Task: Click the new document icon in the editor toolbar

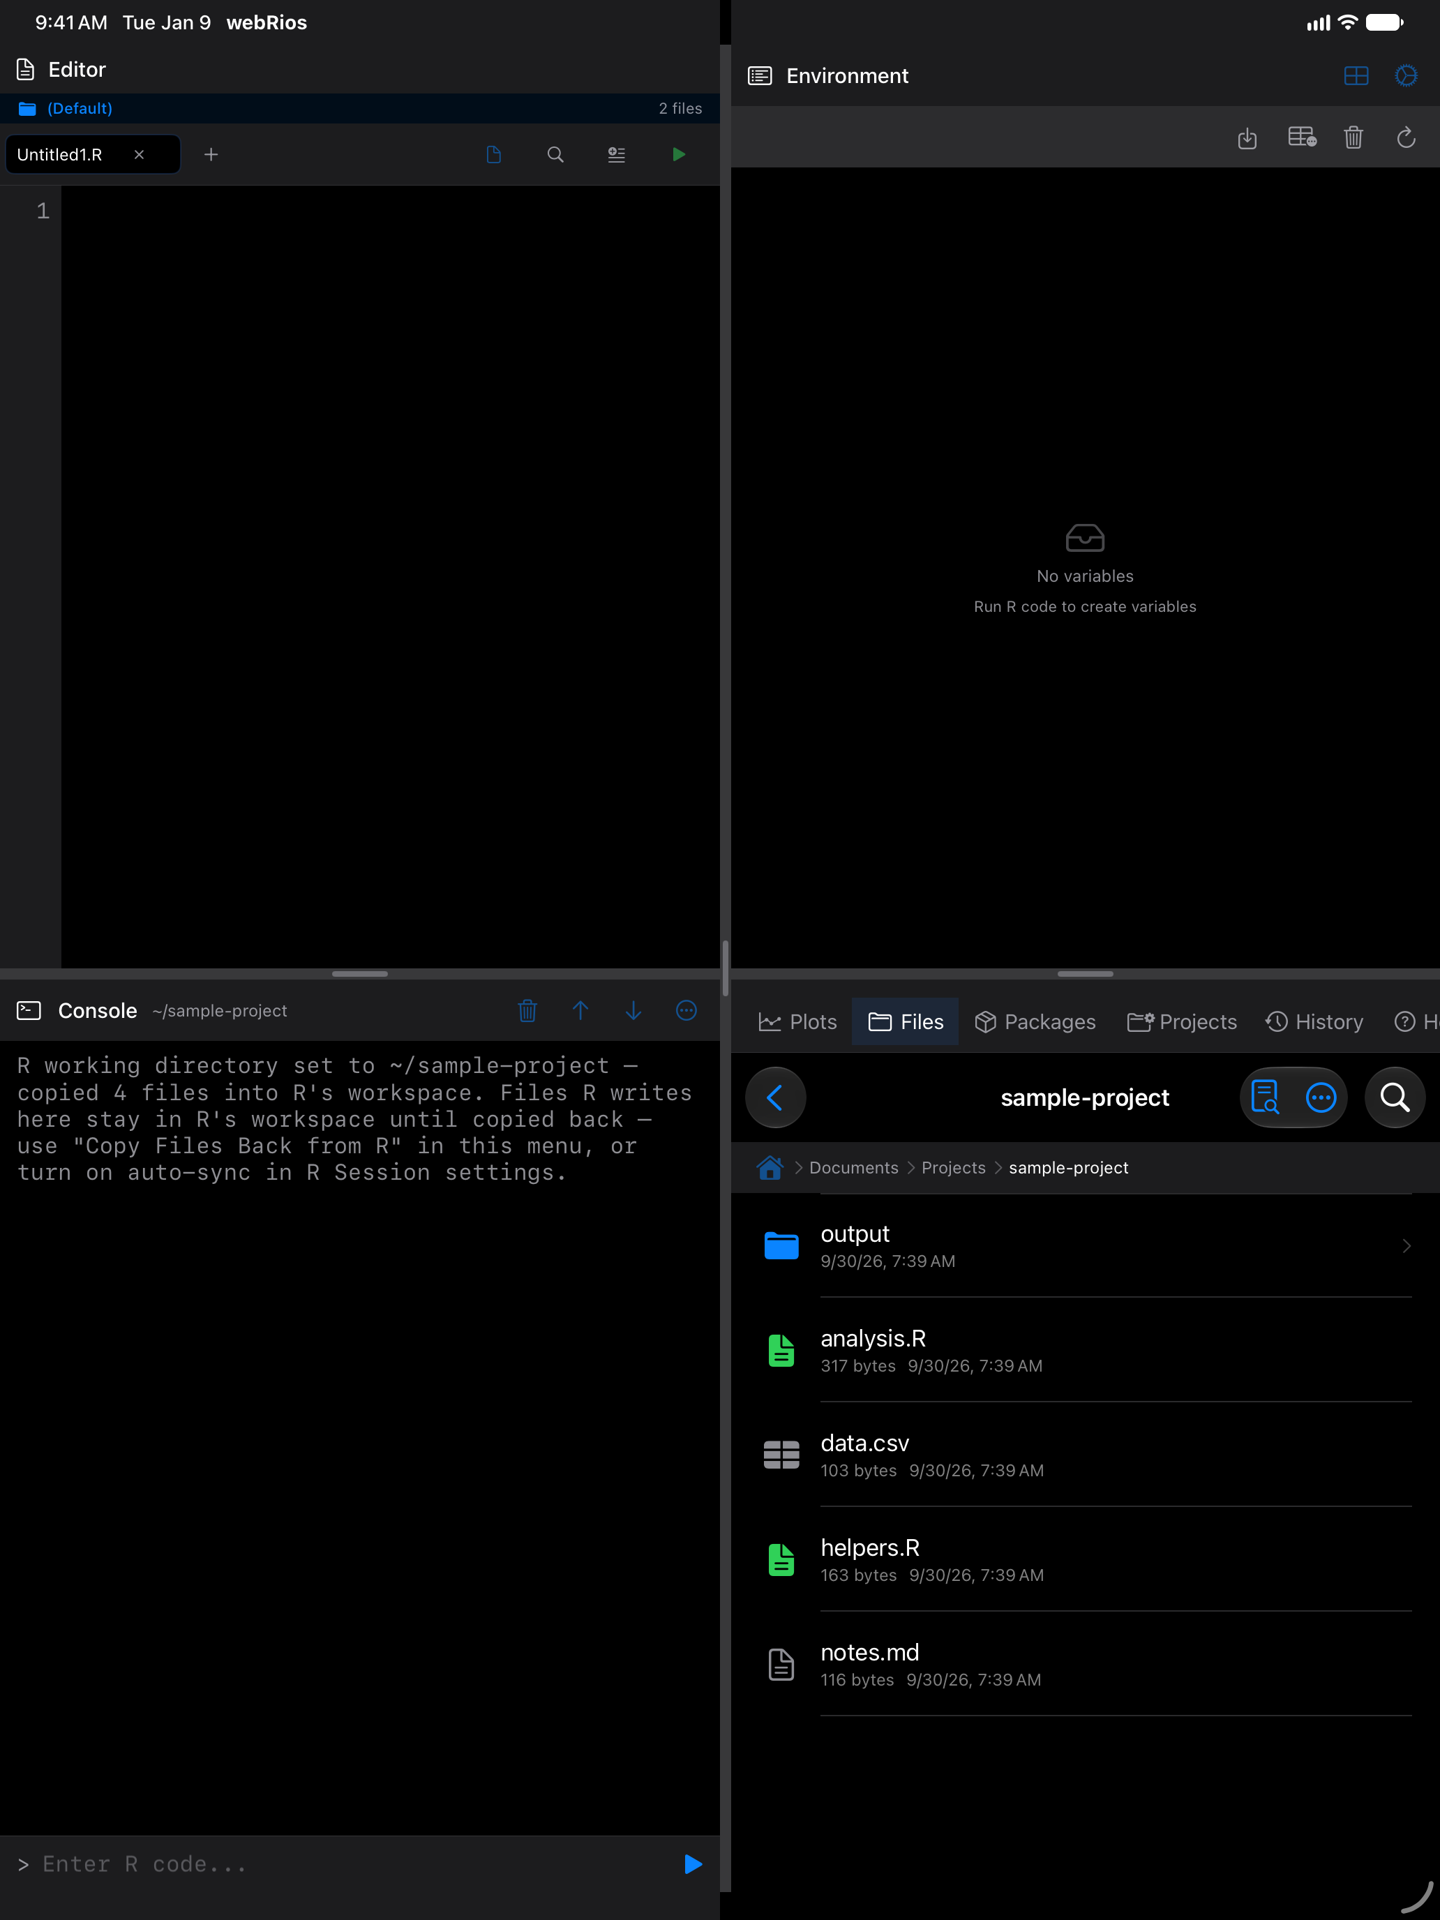Action: click(494, 154)
